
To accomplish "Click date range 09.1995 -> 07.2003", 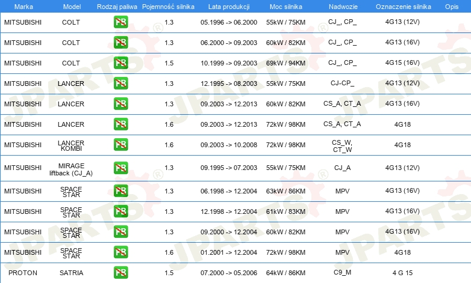I will [x=229, y=168].
